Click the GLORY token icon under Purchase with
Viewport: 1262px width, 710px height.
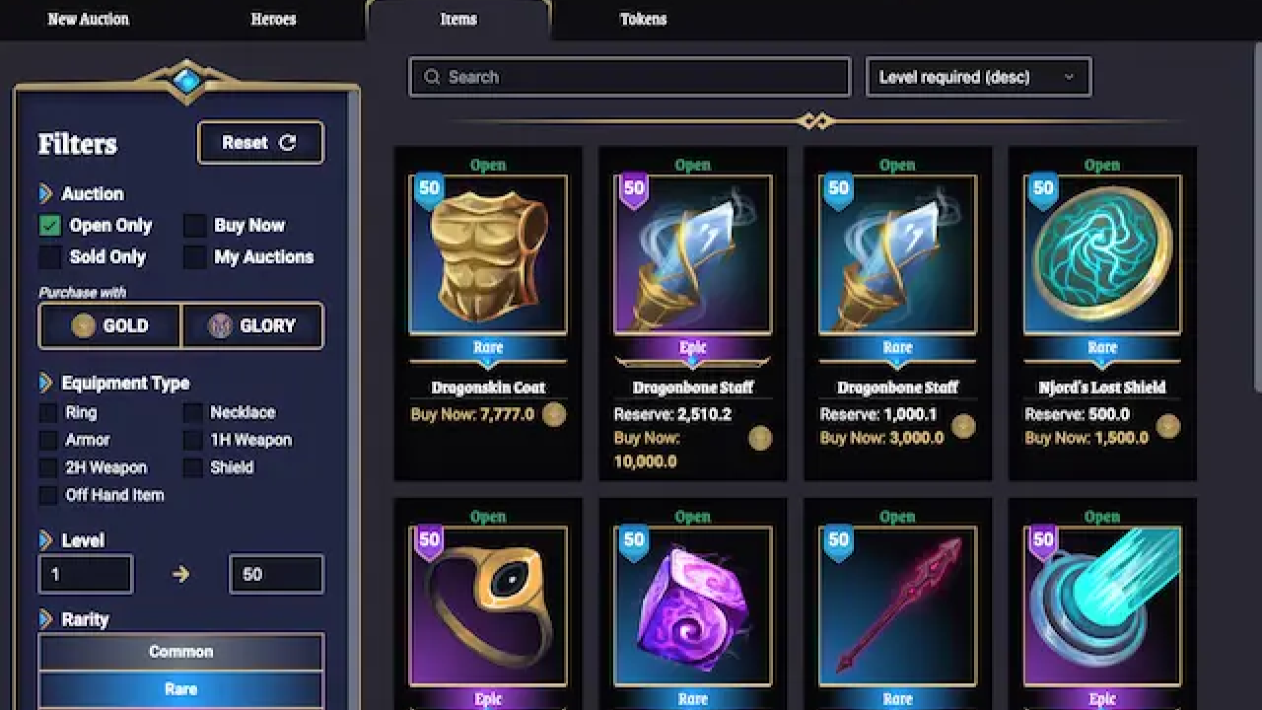pos(220,325)
